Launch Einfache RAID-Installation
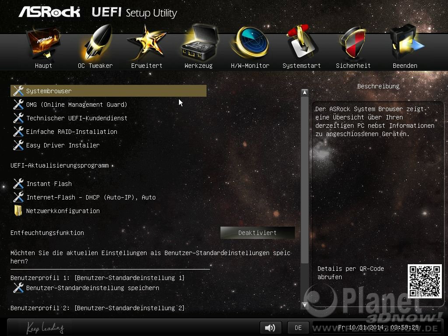This screenshot has width=448, height=336. click(71, 132)
